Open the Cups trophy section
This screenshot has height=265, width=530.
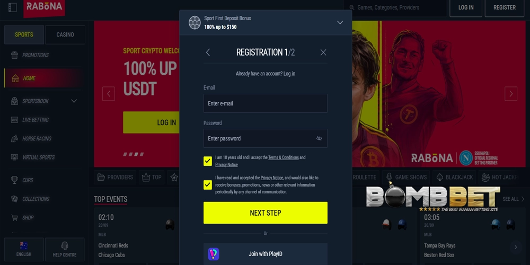coord(14,180)
